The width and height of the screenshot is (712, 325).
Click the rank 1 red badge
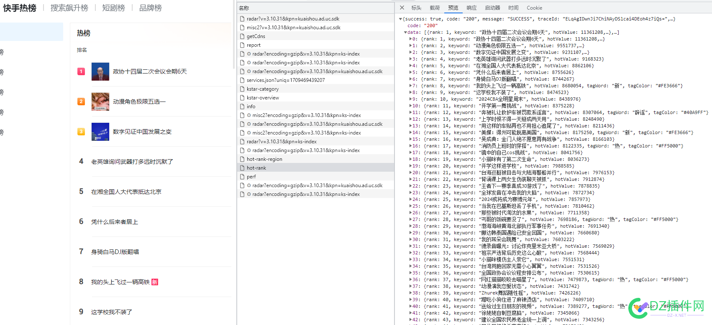(81, 71)
